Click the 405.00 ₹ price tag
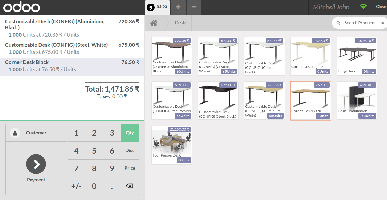This screenshot has width=387, height=200. tap(367, 85)
